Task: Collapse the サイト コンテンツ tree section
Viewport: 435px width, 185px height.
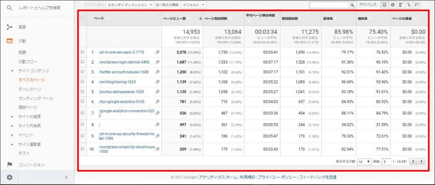Action: (x=12, y=71)
